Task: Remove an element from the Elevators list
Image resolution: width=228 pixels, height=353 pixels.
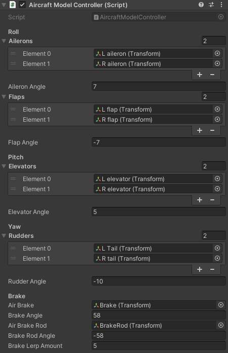Action: (212, 200)
